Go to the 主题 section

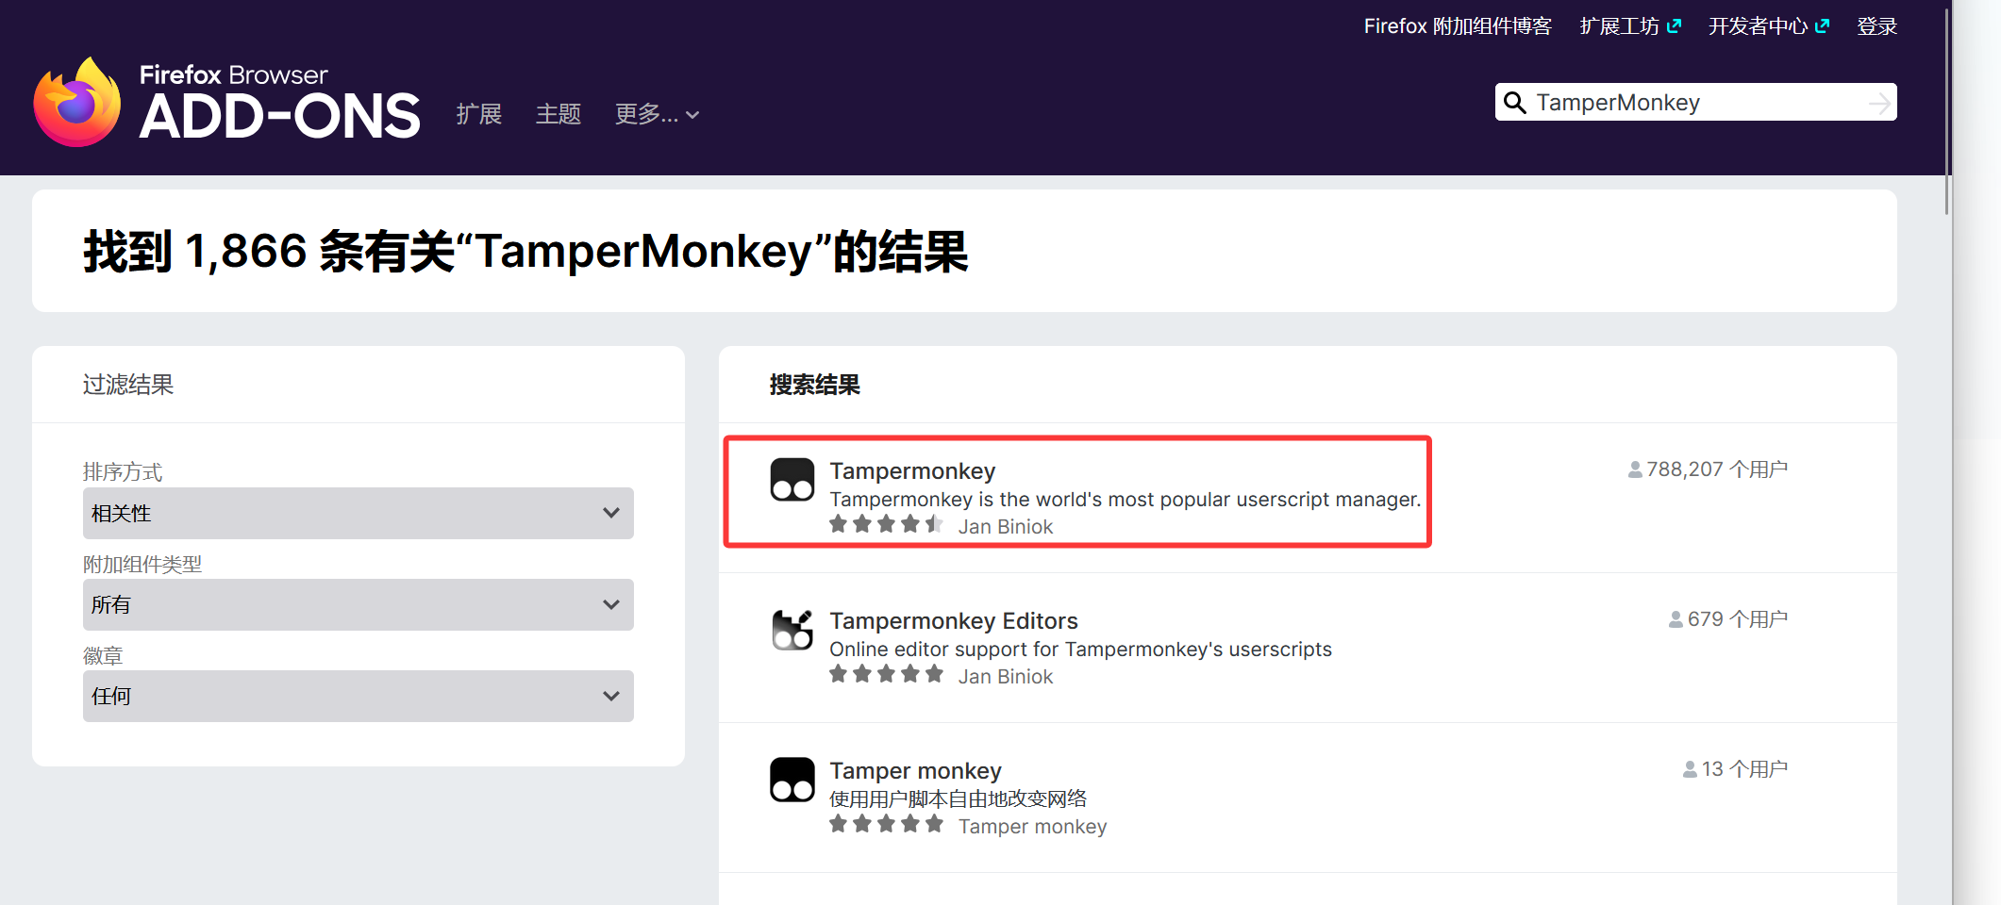click(x=559, y=114)
